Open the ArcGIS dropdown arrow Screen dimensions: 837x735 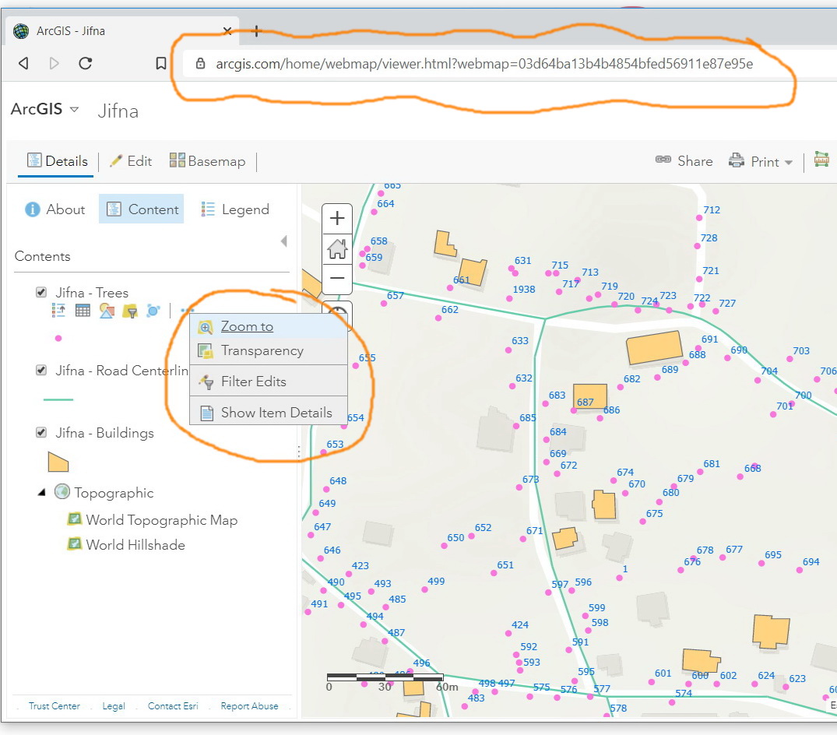click(x=74, y=110)
